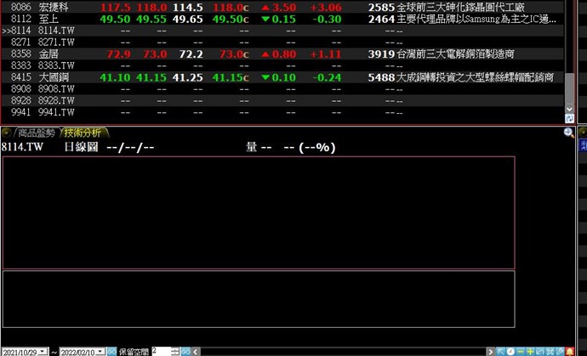
Task: Click the +1.11 percent change value
Action: [326, 54]
